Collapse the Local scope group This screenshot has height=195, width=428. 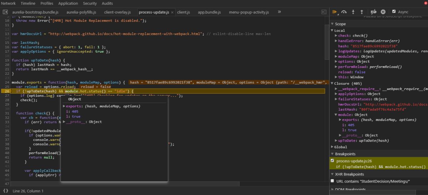(332, 31)
